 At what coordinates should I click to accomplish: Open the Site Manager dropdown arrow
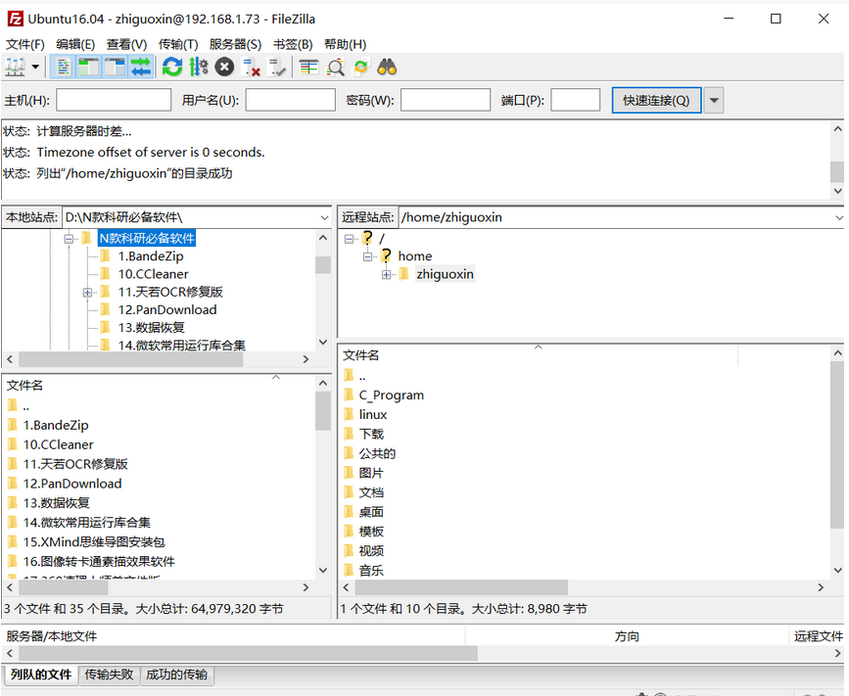click(x=35, y=68)
